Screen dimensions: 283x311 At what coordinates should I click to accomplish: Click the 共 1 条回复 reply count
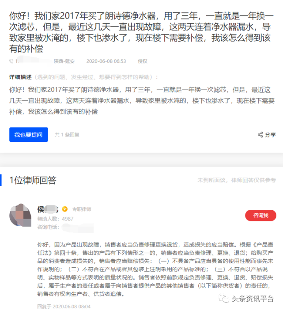pyautogui.click(x=67, y=135)
